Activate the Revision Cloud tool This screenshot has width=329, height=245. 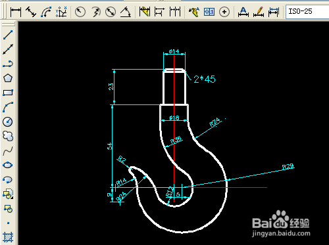pyautogui.click(x=8, y=136)
